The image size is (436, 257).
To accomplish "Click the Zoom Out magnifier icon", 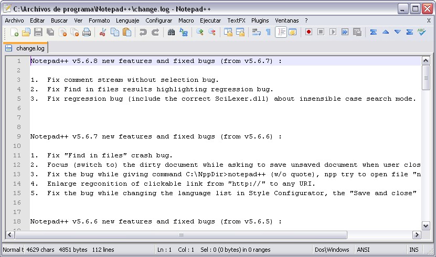I will [x=212, y=32].
